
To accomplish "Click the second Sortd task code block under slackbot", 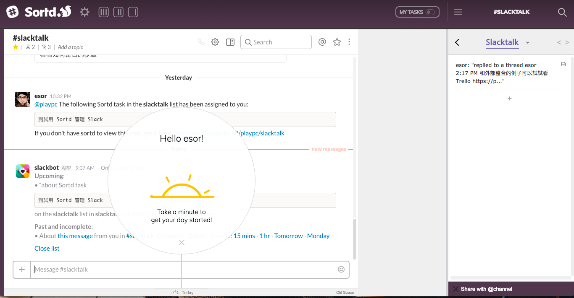I will pyautogui.click(x=185, y=200).
